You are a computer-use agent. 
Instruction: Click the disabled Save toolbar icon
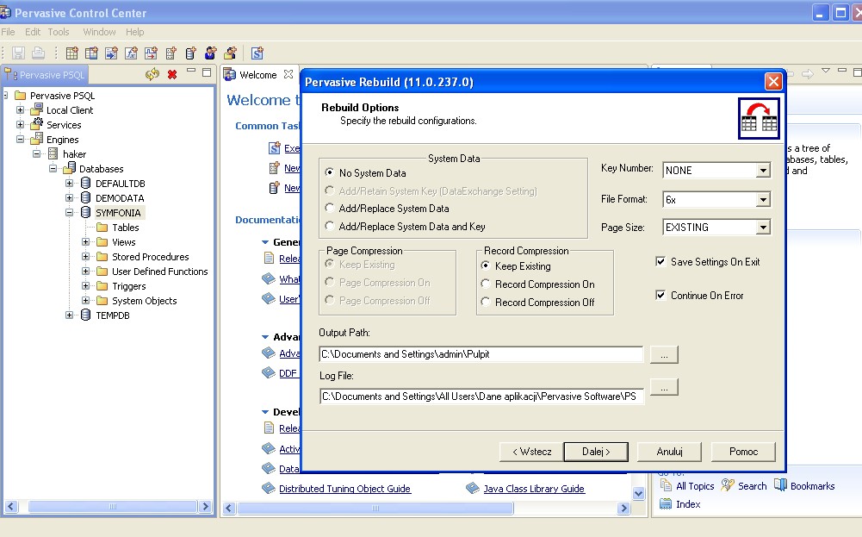pos(18,53)
